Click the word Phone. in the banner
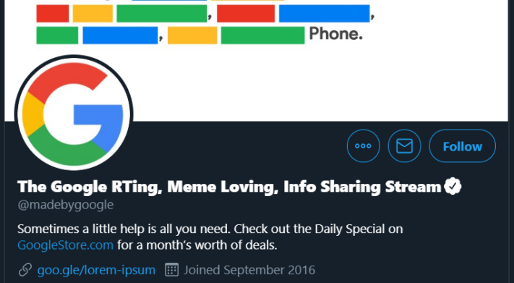This screenshot has height=283, width=514. (335, 33)
